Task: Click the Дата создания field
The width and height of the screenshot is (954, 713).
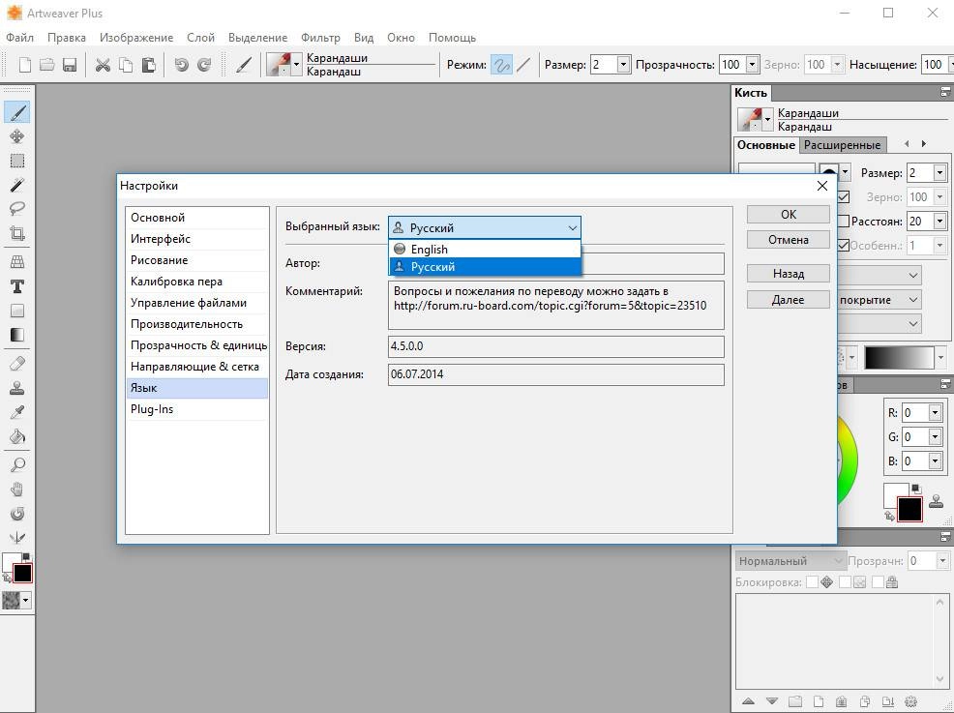Action: (x=556, y=374)
